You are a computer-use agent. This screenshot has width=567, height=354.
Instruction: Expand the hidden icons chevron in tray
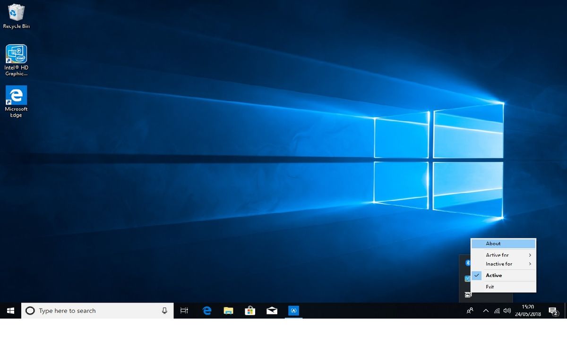(x=485, y=311)
